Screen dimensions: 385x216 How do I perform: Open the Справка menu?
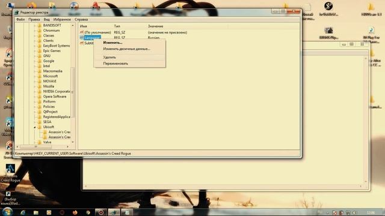click(x=81, y=19)
